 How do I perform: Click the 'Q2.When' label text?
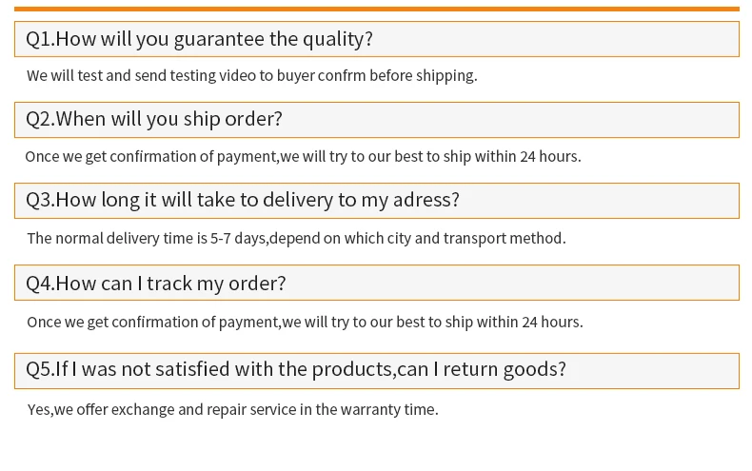coord(66,119)
